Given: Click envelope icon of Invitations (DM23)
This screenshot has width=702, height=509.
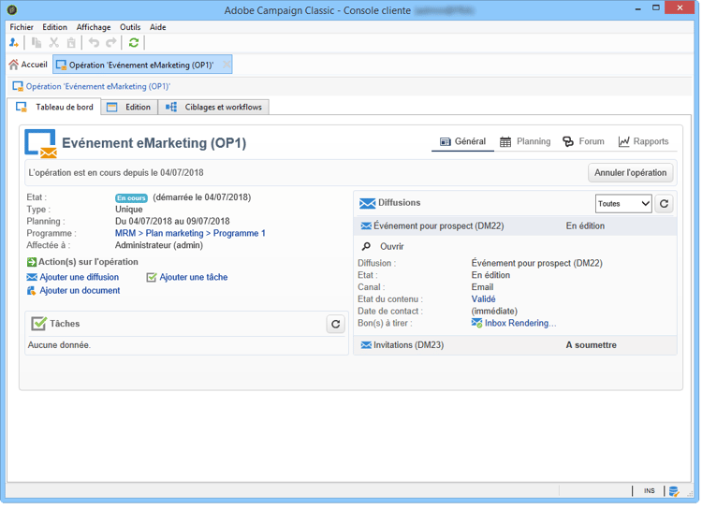Looking at the screenshot, I should pos(366,345).
